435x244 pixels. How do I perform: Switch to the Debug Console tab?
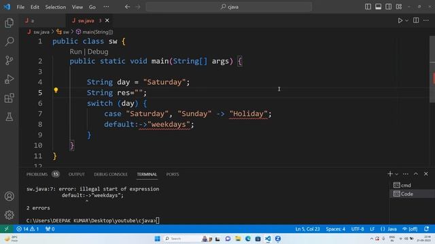111,174
